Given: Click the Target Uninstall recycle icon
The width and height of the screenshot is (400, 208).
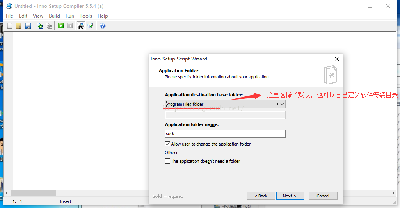Looking at the screenshot, I should tap(90, 26).
